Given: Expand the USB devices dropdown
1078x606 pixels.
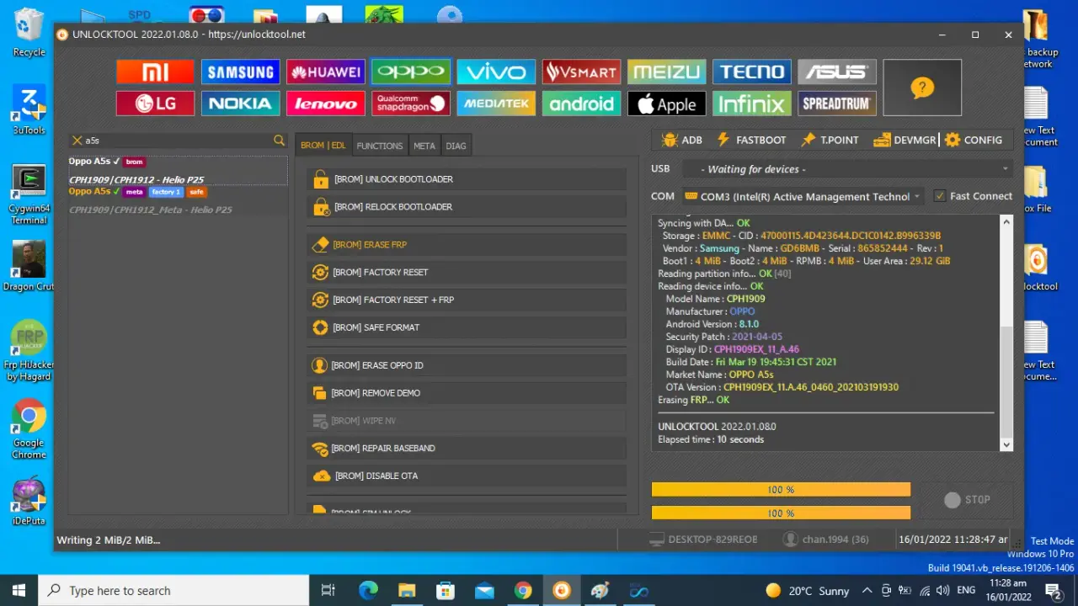Looking at the screenshot, I should click(1005, 169).
